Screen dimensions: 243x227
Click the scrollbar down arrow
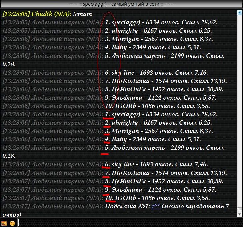pos(239,215)
